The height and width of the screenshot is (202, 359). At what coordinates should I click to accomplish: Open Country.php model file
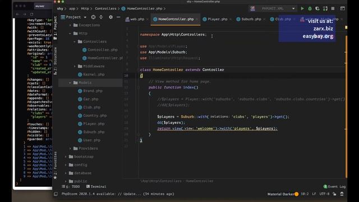pyautogui.click(x=92, y=116)
